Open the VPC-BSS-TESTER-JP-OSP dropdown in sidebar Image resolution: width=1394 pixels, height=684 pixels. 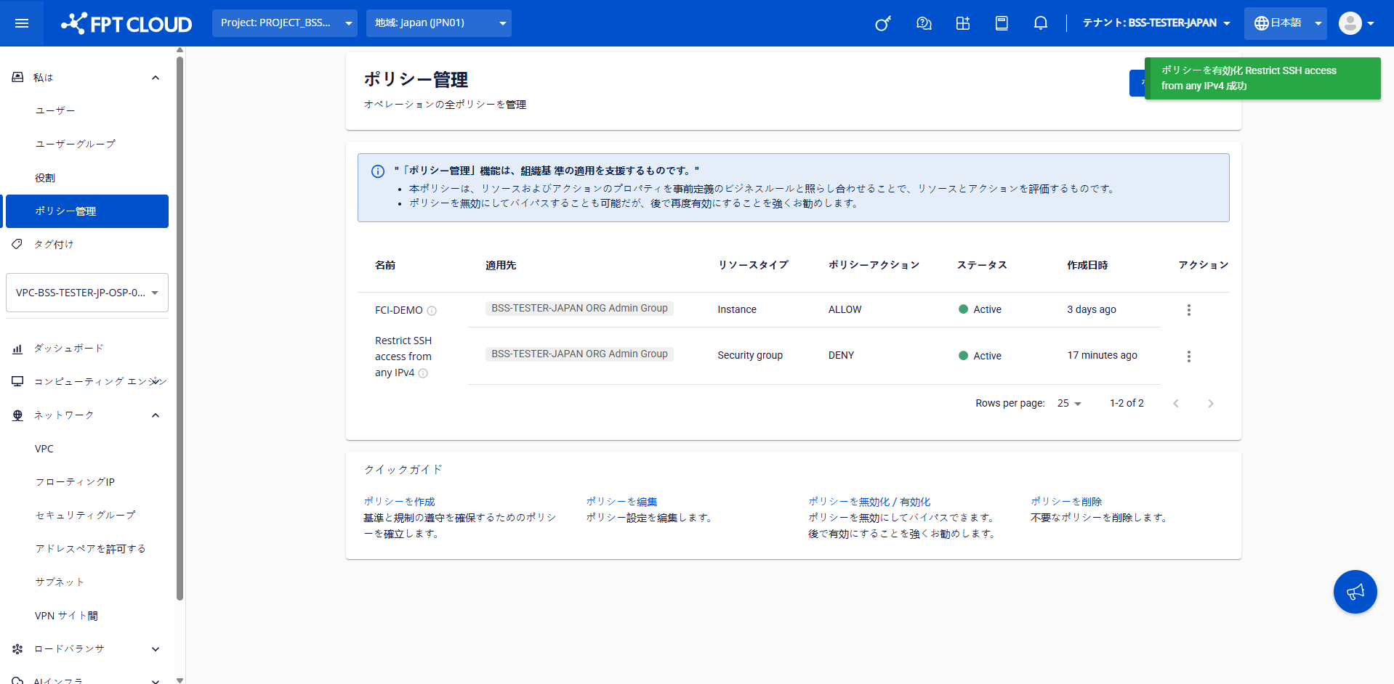pyautogui.click(x=87, y=293)
